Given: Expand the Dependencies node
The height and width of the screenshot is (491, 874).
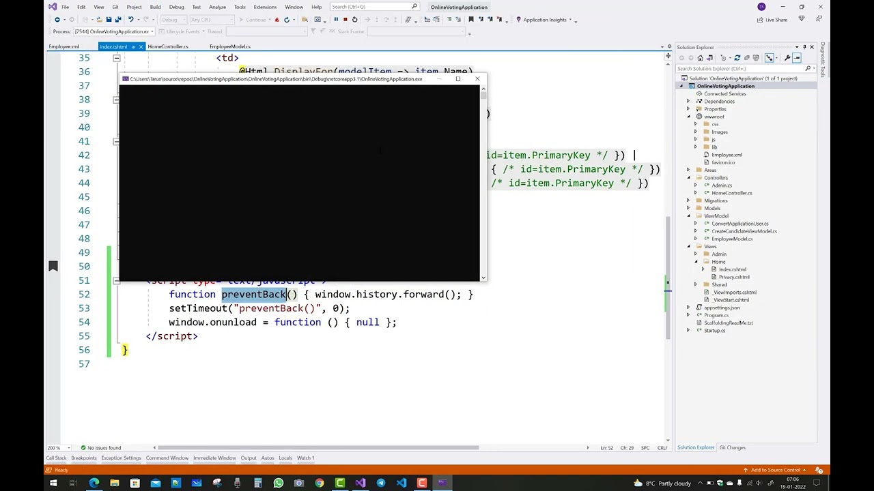Looking at the screenshot, I should (x=688, y=102).
